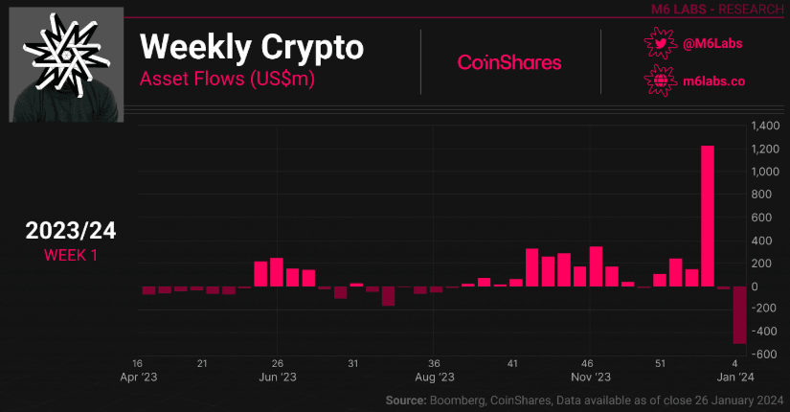This screenshot has width=790, height=412.
Task: Click the Jan '24 x-axis label
Action: 734,377
